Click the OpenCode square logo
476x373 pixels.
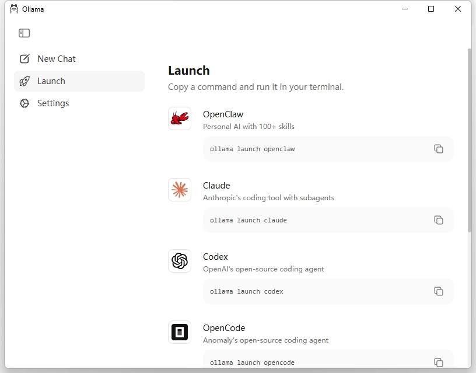click(x=180, y=332)
